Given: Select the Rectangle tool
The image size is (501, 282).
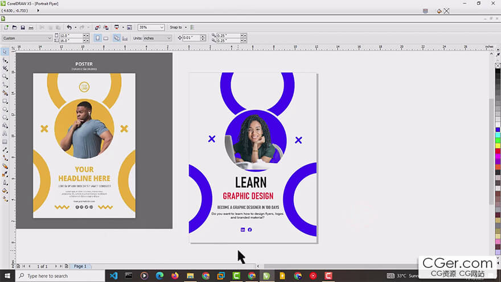Looking at the screenshot, I should tap(5, 101).
